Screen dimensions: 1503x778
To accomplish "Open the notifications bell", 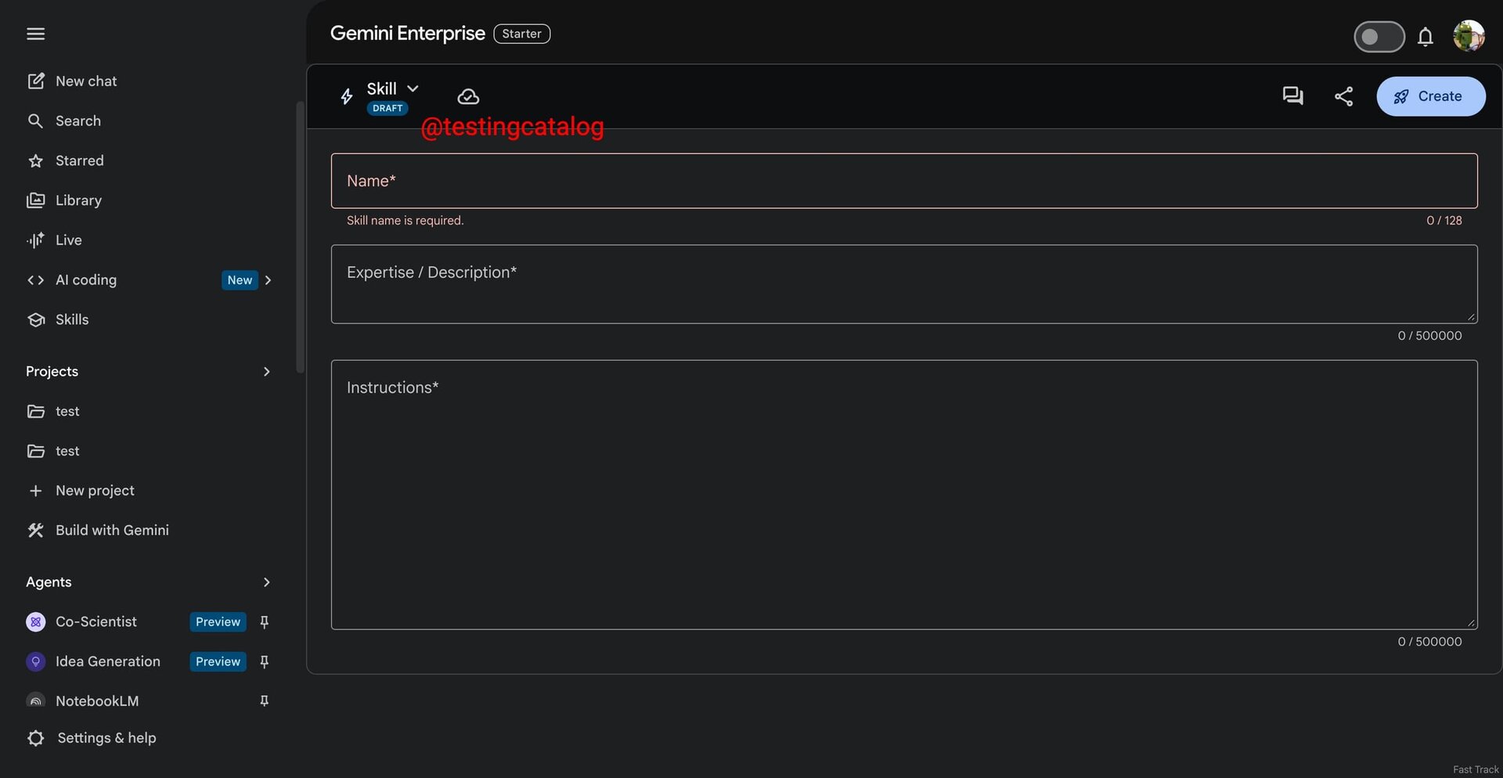I will (1426, 37).
